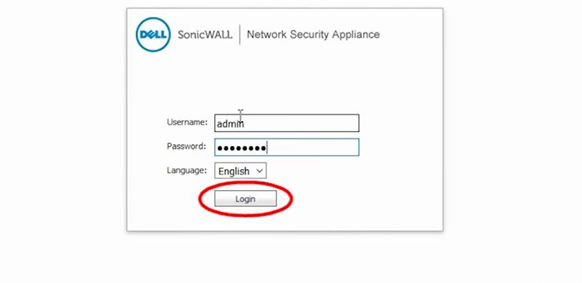Click the masked password dots

point(242,149)
